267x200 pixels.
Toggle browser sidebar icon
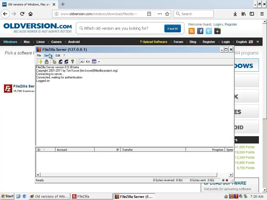(x=252, y=14)
